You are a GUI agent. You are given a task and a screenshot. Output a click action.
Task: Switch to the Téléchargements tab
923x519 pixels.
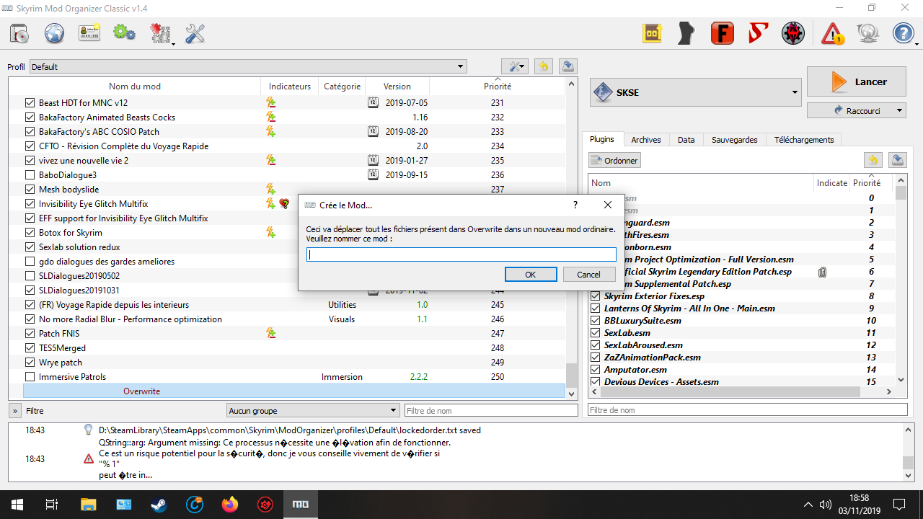point(804,140)
